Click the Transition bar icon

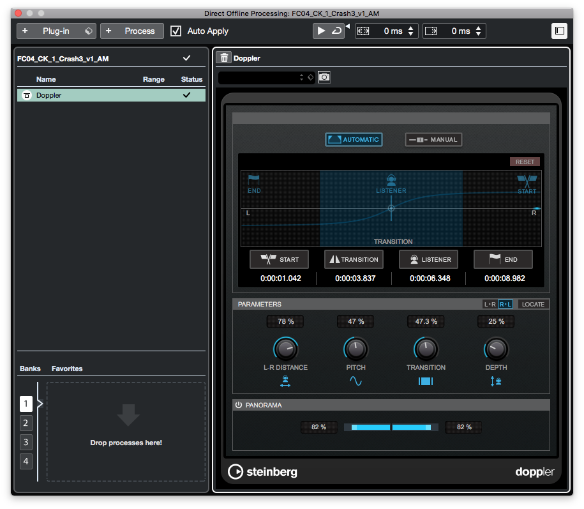tap(426, 381)
